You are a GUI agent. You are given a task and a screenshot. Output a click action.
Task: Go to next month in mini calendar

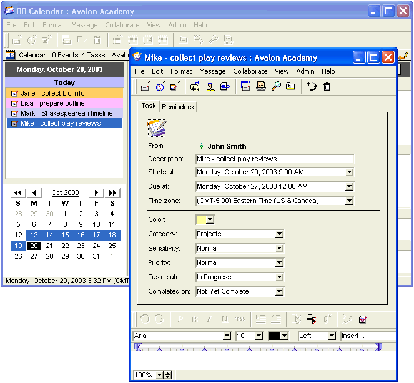(x=96, y=192)
